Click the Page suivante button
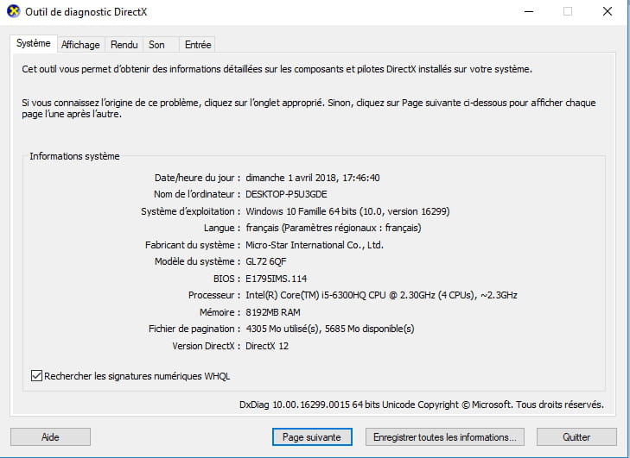Screen dimensions: 630x458 coord(312,436)
